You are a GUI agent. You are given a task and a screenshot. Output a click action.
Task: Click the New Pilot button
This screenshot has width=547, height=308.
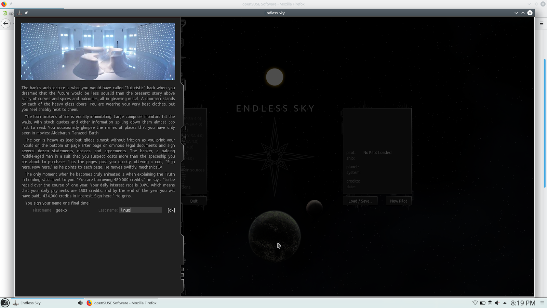pos(398,201)
